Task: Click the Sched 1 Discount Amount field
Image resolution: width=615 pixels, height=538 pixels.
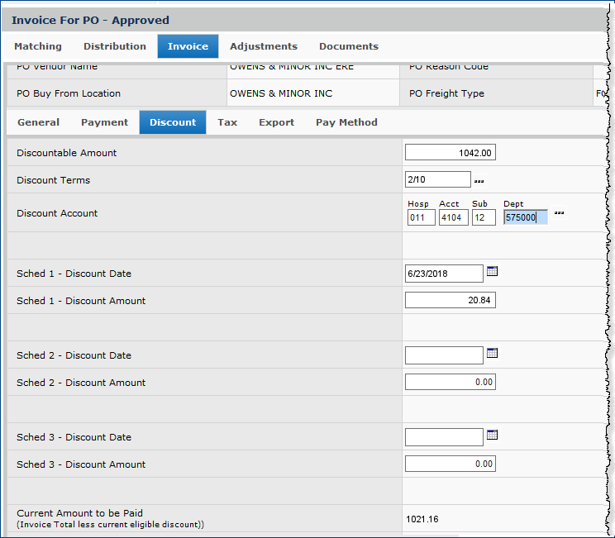Action: [x=450, y=301]
